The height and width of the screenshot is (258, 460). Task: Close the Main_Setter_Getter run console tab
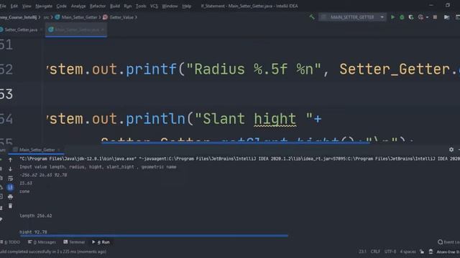(x=59, y=150)
